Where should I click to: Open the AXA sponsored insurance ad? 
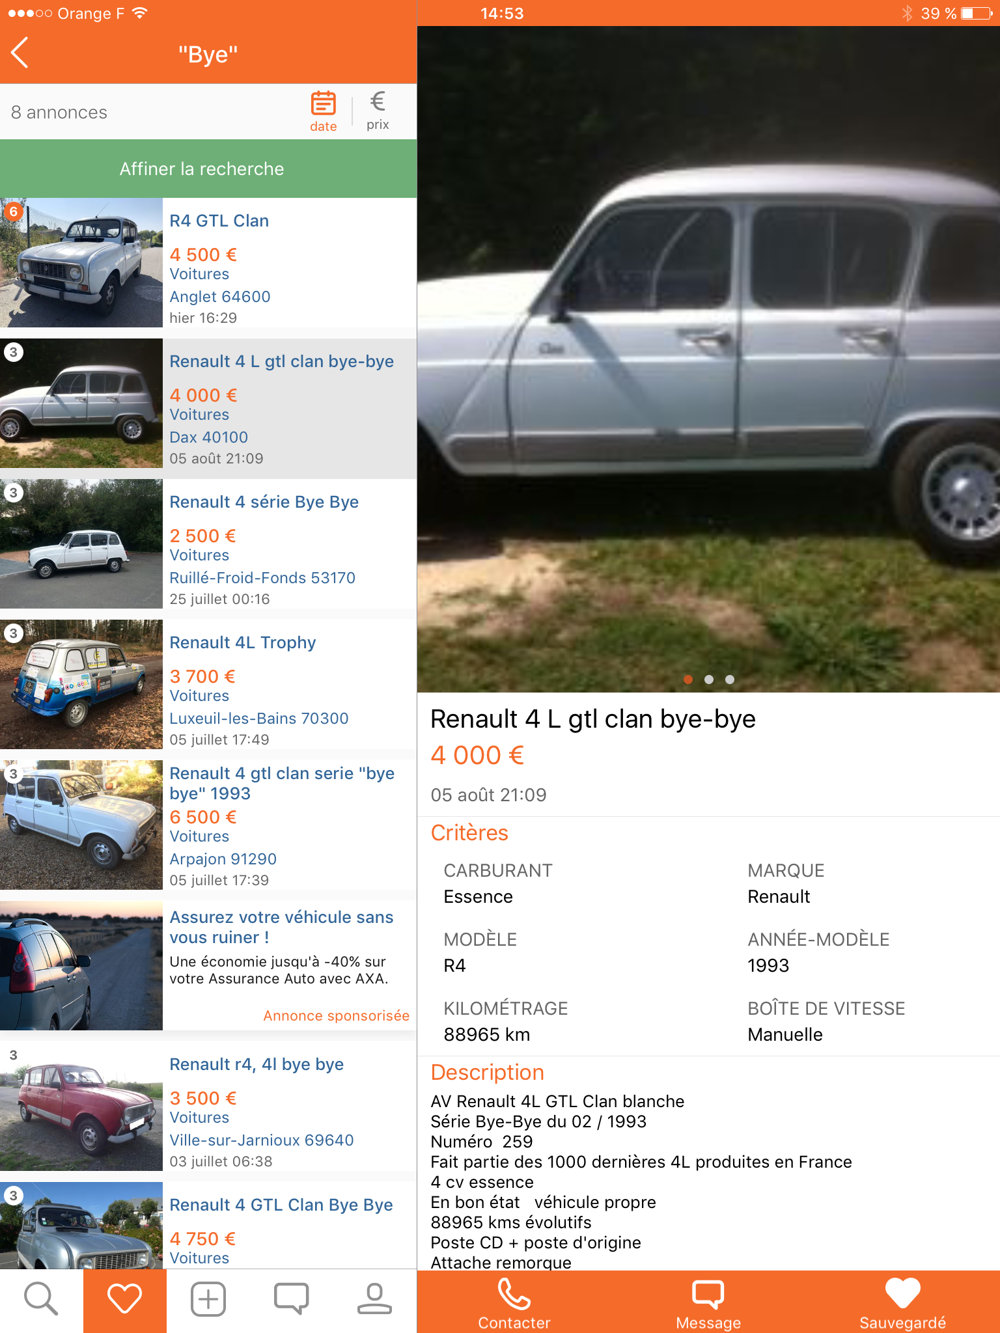(x=208, y=966)
